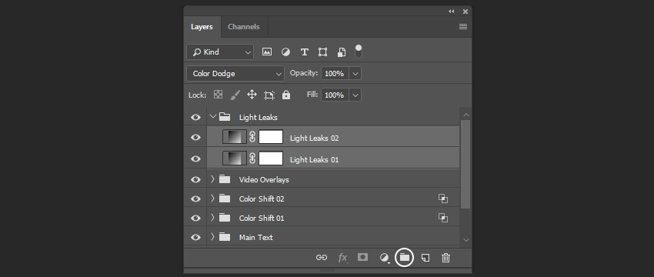This screenshot has width=654, height=277.
Task: Hide the Color Shift 02 group
Action: (x=195, y=199)
